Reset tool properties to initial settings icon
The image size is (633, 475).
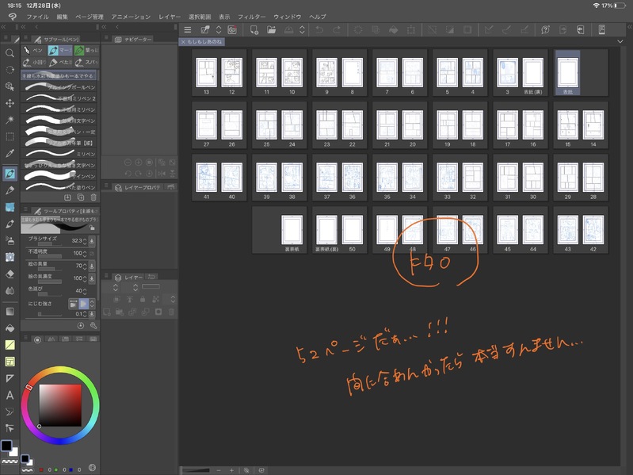pos(80,326)
